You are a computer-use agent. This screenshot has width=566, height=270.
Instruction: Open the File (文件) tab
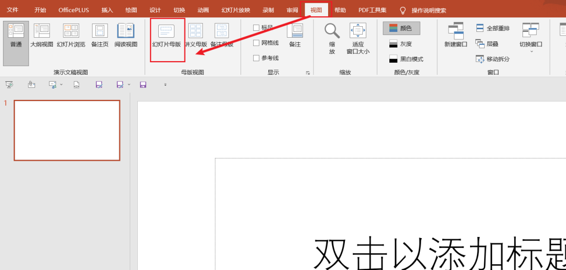13,10
